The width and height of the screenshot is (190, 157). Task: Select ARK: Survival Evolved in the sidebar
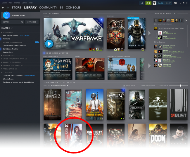11,36
